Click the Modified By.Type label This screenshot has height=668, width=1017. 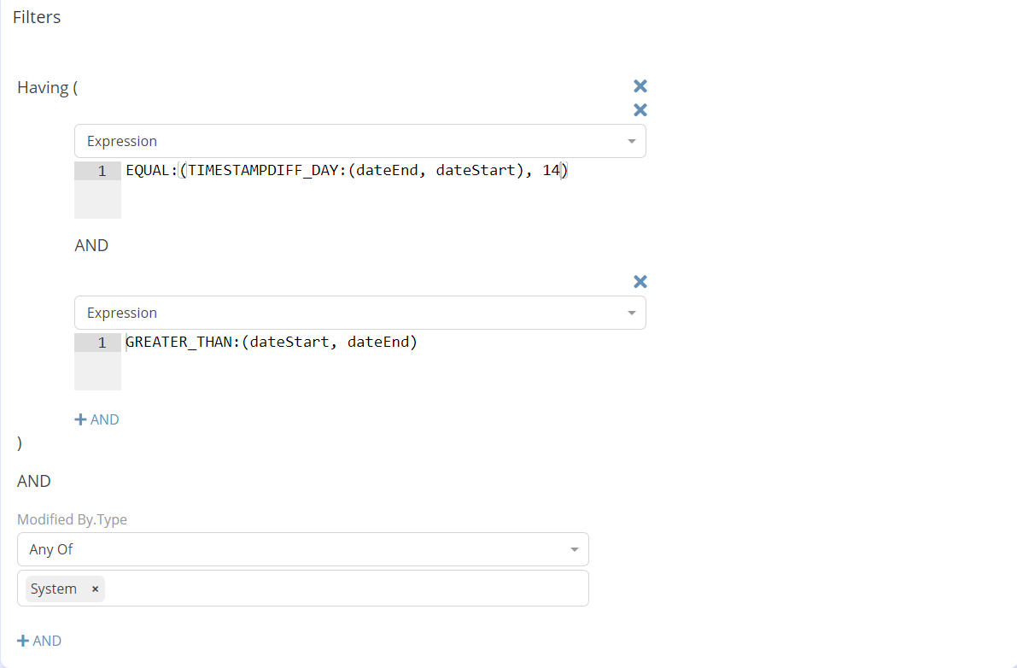pyautogui.click(x=72, y=519)
